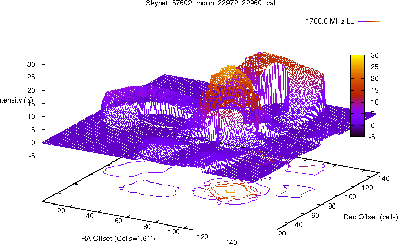The height and width of the screenshot is (245, 398).
Task: Click RA Offset axis tick 20
Action: (x=61, y=211)
